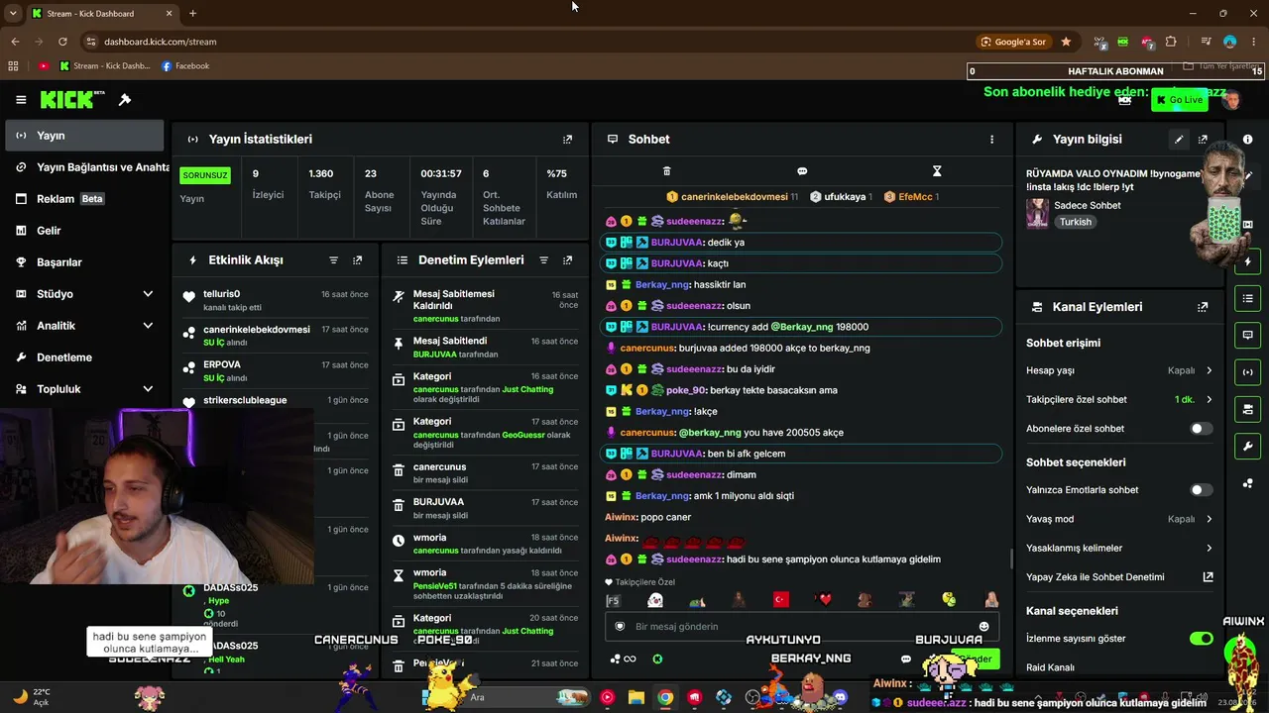Viewport: 1269px width, 713px height.
Task: Toggle Yalnızca Emotlarla sohbet switch
Action: click(1201, 490)
